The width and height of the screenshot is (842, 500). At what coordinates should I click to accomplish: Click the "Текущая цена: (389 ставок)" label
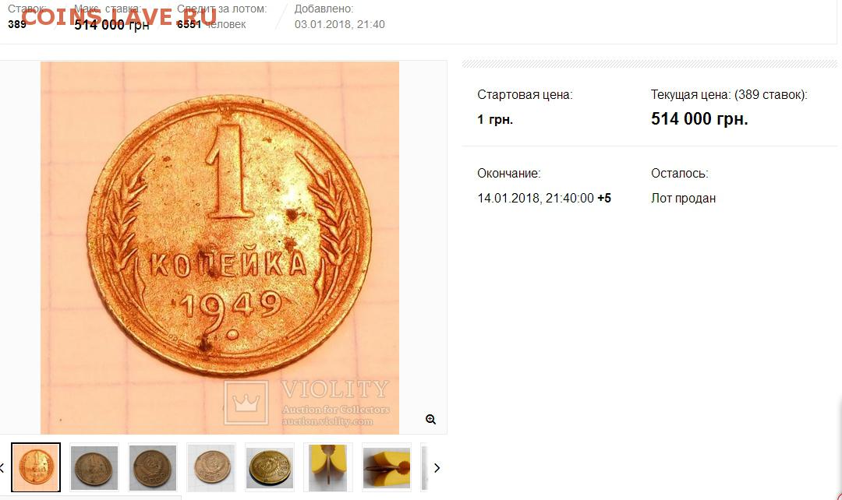coord(729,95)
